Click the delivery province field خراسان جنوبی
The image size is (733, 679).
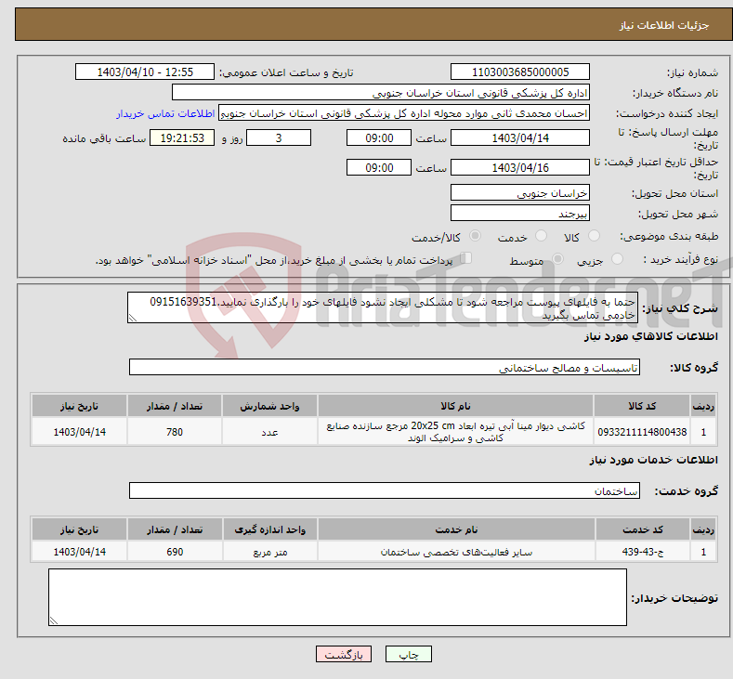(x=520, y=192)
